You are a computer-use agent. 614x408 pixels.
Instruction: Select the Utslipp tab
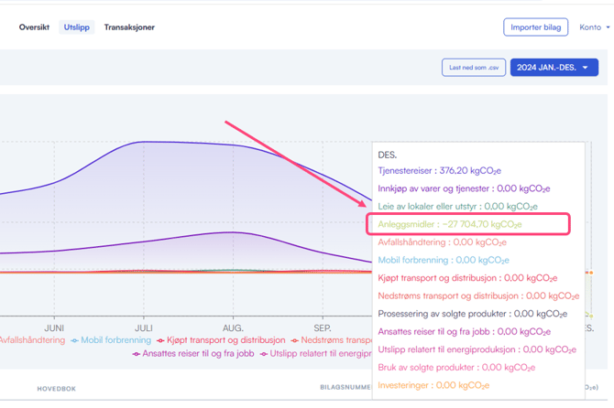77,27
